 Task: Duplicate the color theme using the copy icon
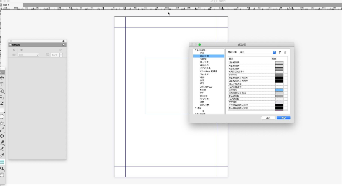[280, 52]
